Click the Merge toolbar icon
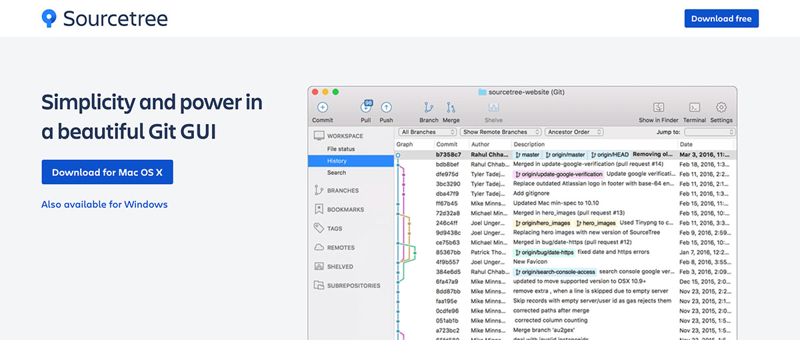The height and width of the screenshot is (340, 800). [x=451, y=107]
